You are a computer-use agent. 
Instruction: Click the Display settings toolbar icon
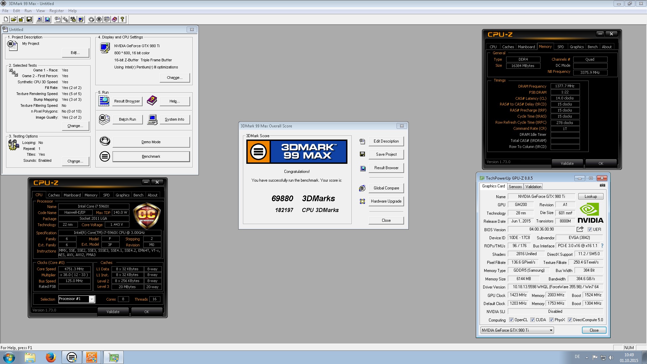click(x=81, y=19)
